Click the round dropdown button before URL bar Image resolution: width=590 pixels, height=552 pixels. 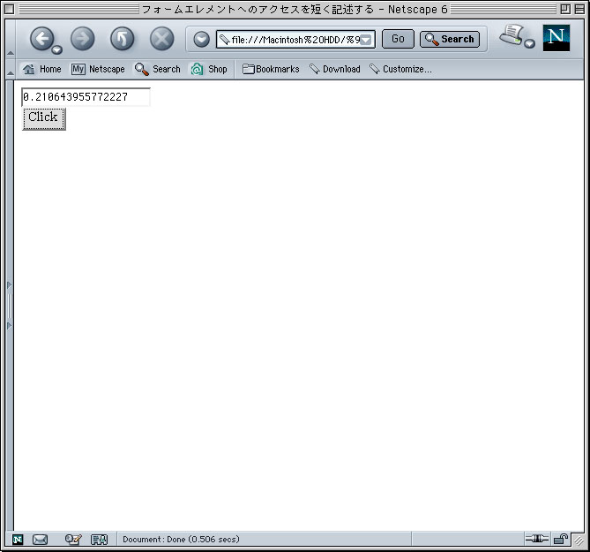(x=201, y=39)
